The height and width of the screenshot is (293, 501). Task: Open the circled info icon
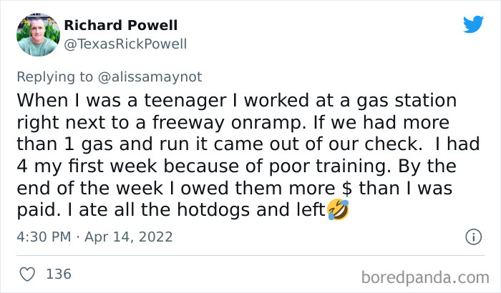point(474,237)
